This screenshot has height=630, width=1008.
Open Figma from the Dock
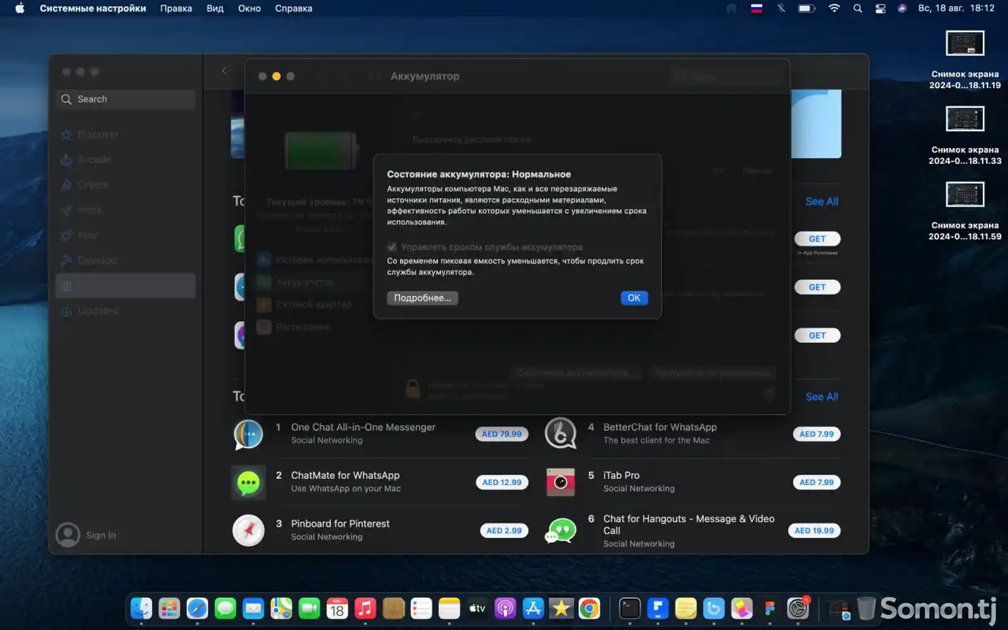point(770,609)
